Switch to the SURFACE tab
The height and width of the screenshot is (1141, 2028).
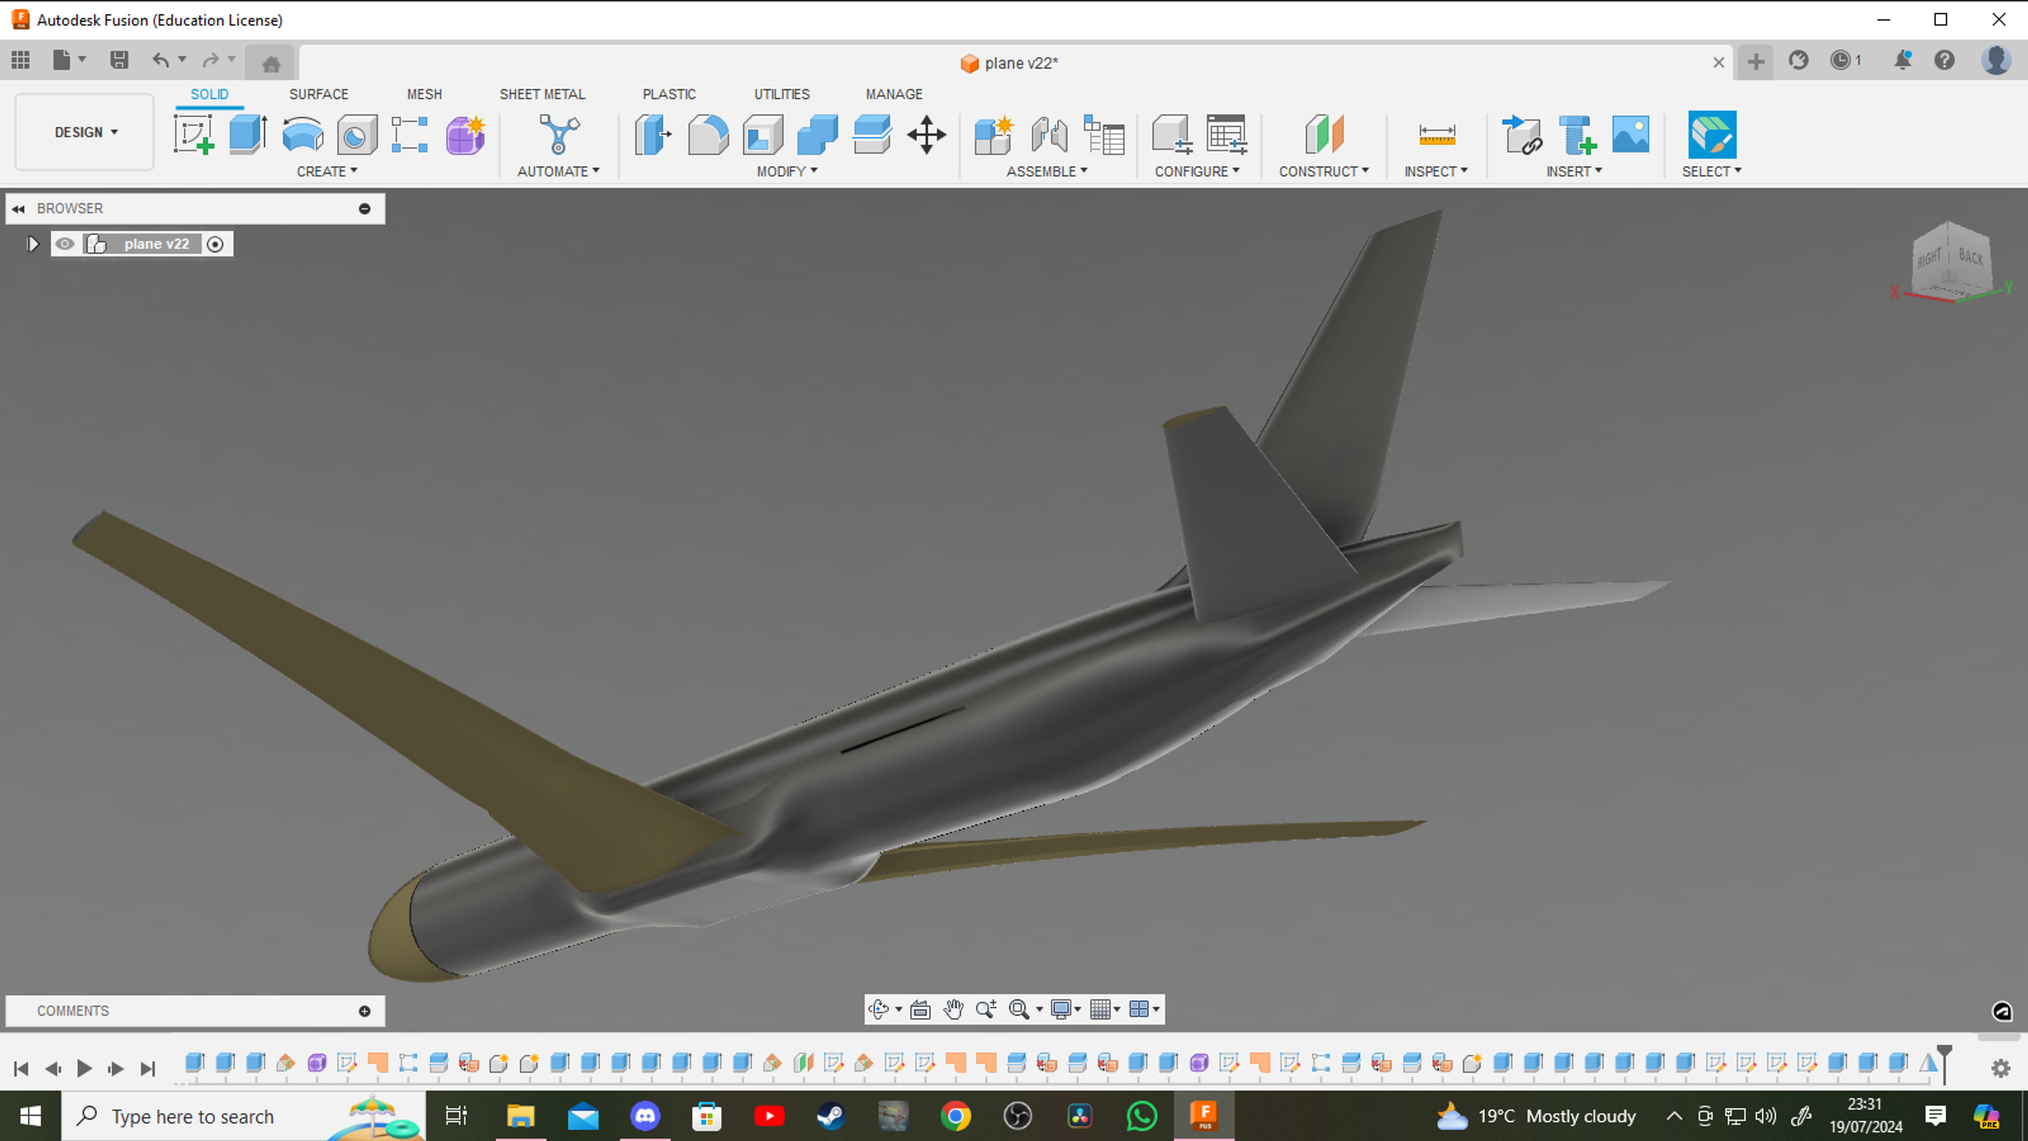tap(318, 93)
